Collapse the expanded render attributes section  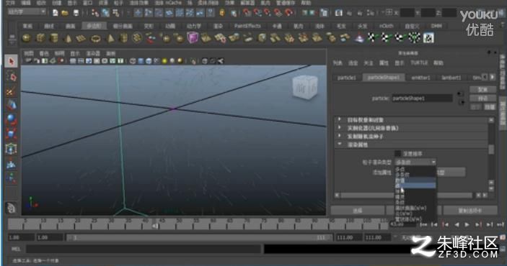(x=340, y=145)
